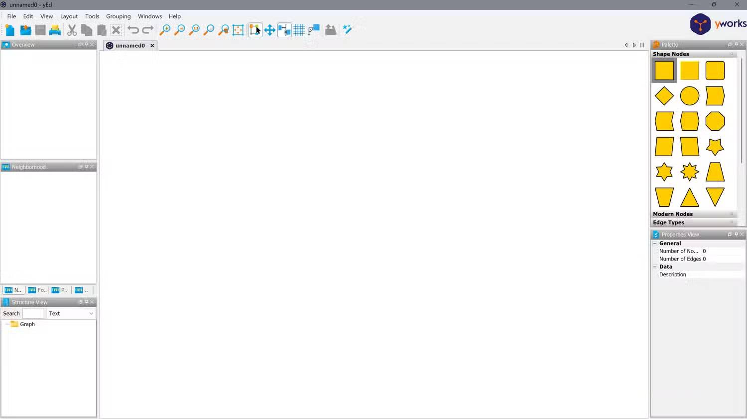747x419 pixels.
Task: Toggle the orthogonal edges toolbar button
Action: (x=314, y=30)
